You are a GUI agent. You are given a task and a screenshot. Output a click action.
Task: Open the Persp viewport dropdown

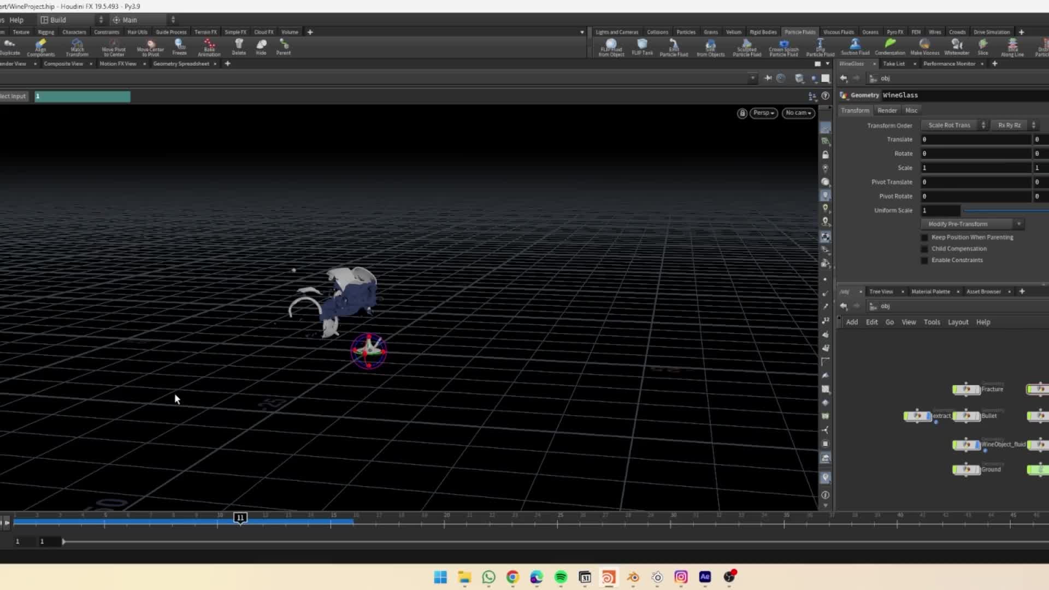(x=763, y=113)
